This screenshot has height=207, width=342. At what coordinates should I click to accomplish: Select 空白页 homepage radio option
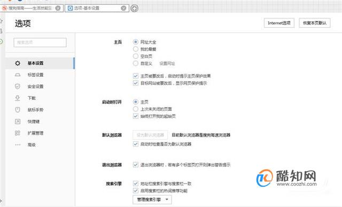point(135,56)
